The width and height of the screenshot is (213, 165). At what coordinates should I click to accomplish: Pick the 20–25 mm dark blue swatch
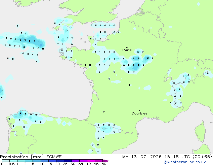pyautogui.click(x=60, y=161)
